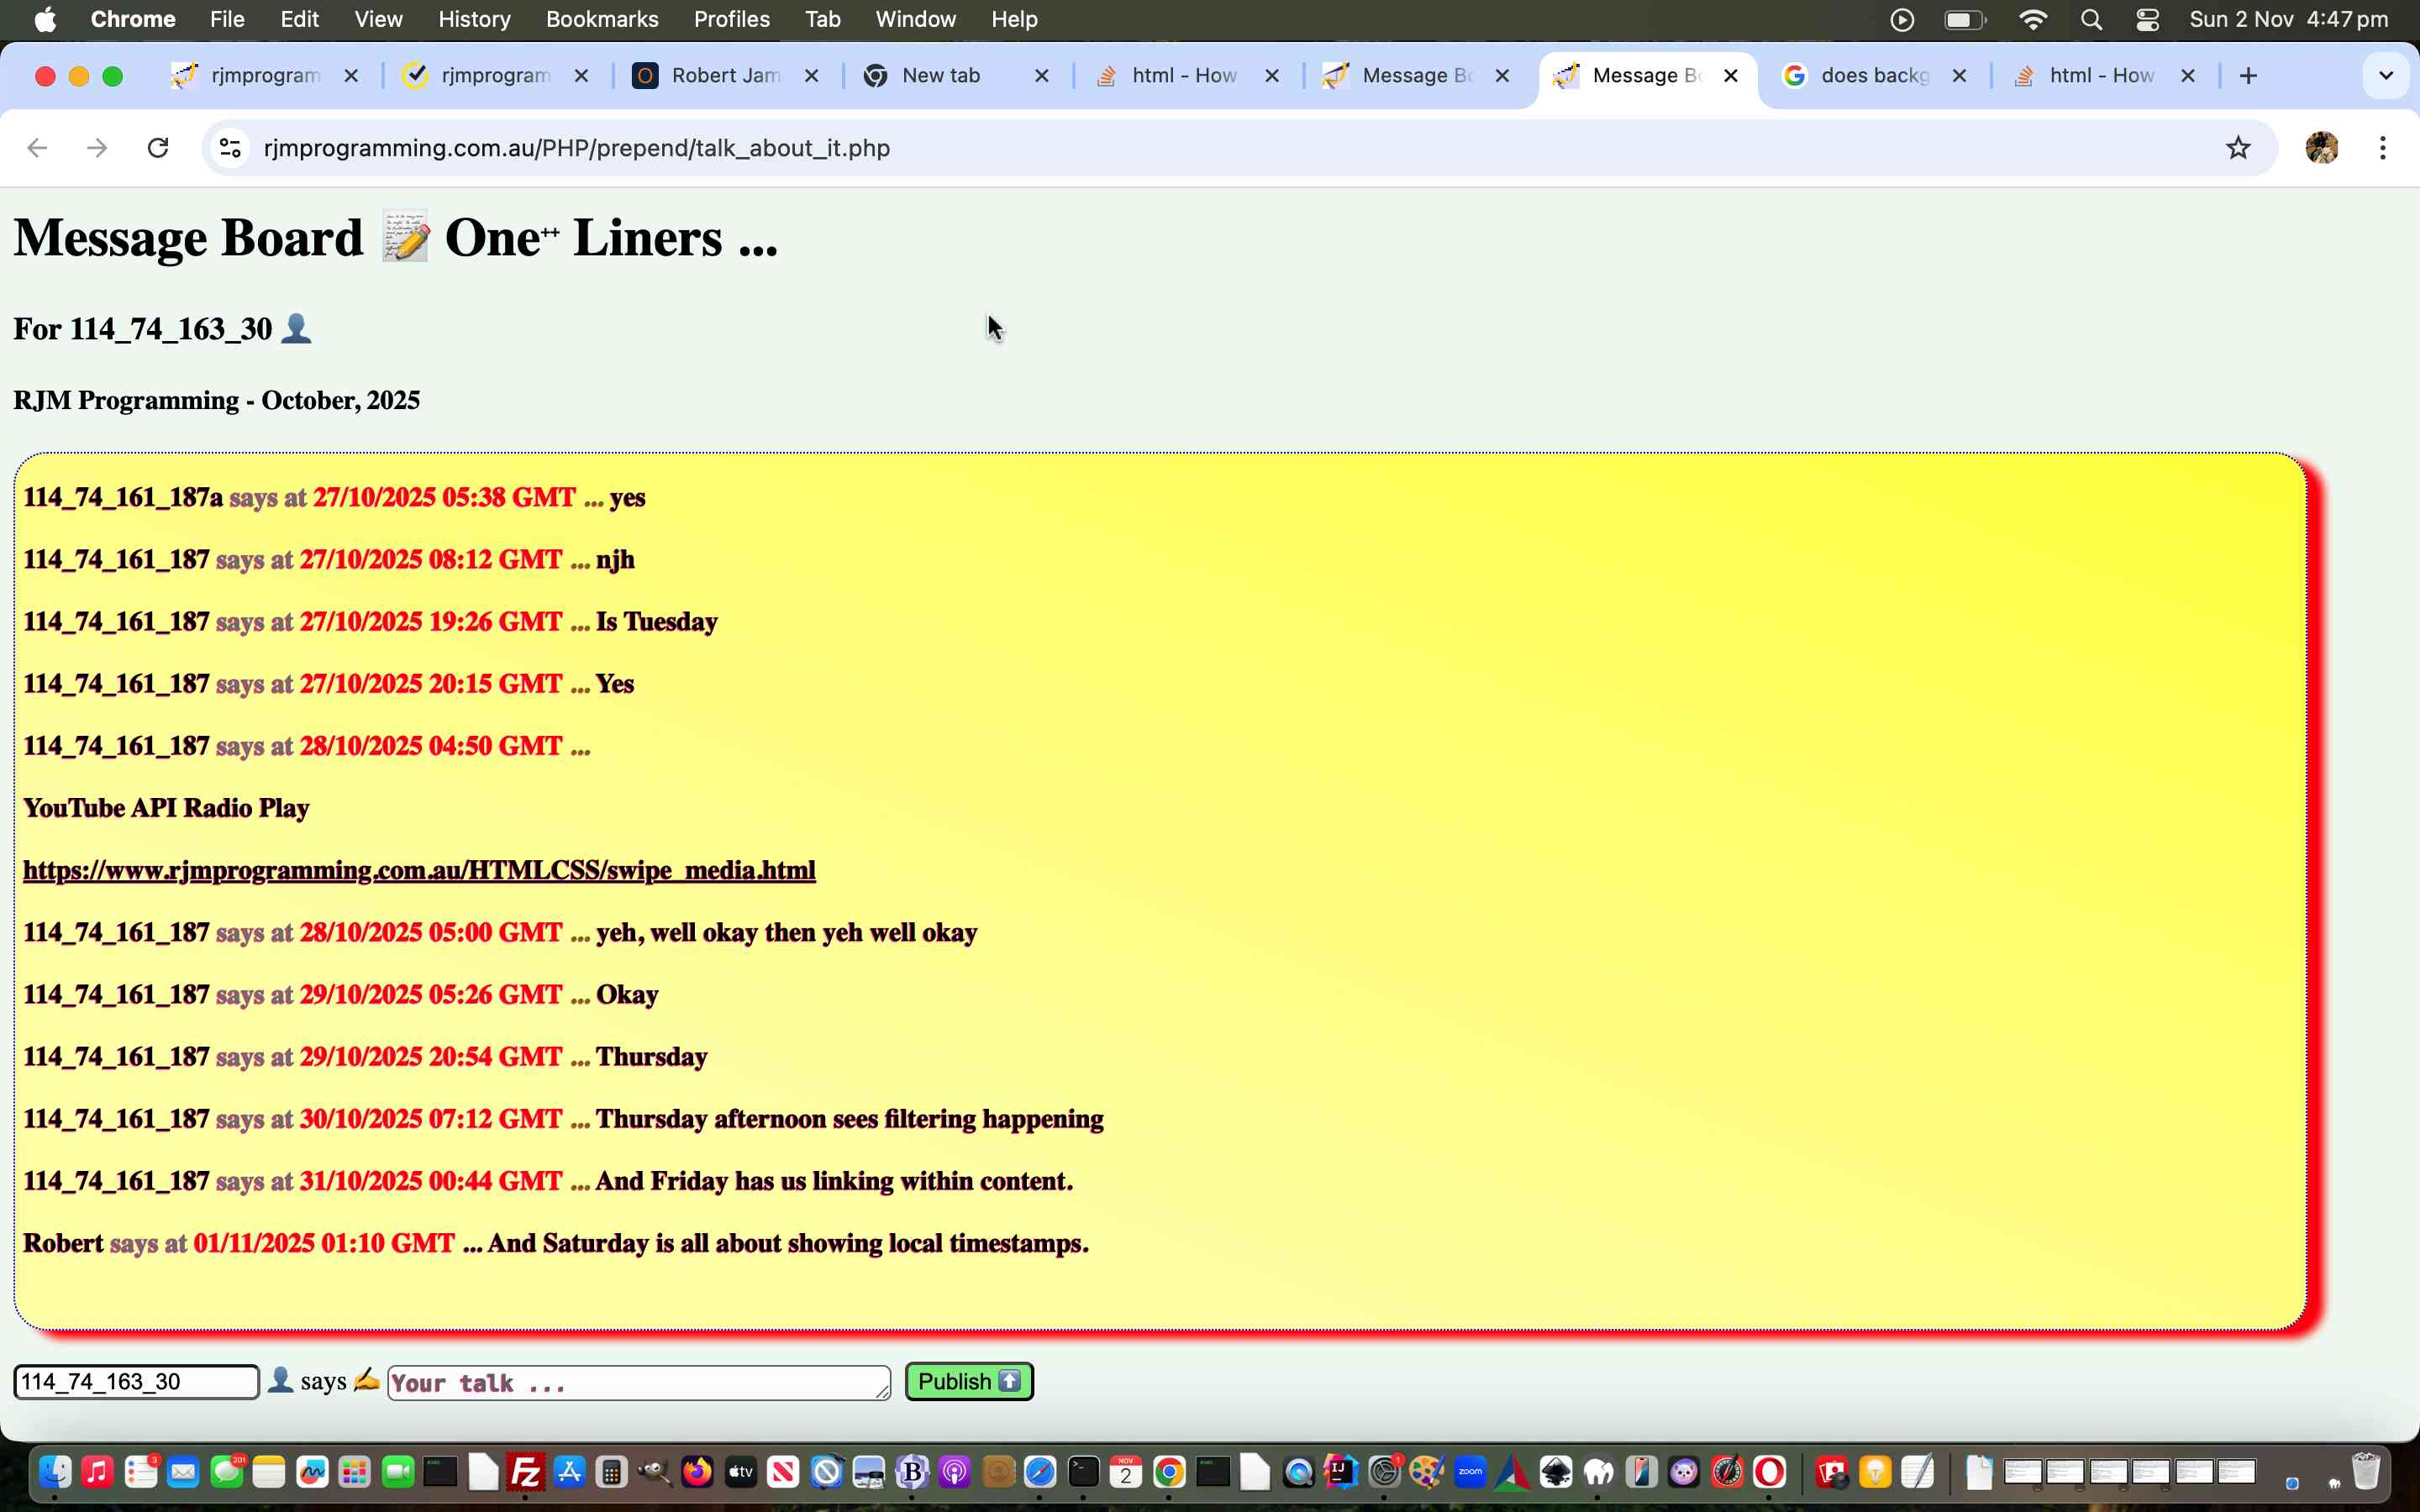Open the Opera browser from the Dock

coord(1770,1471)
